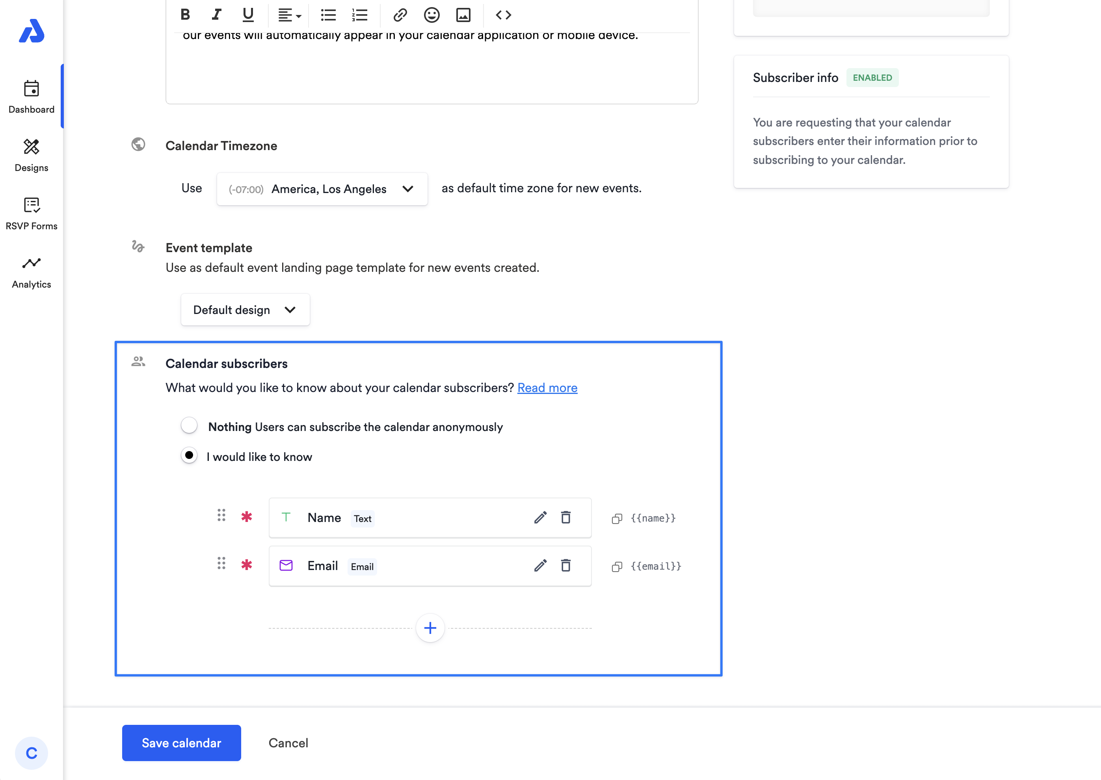Select Nothing anonymous subscription option
This screenshot has width=1101, height=780.
(x=189, y=425)
